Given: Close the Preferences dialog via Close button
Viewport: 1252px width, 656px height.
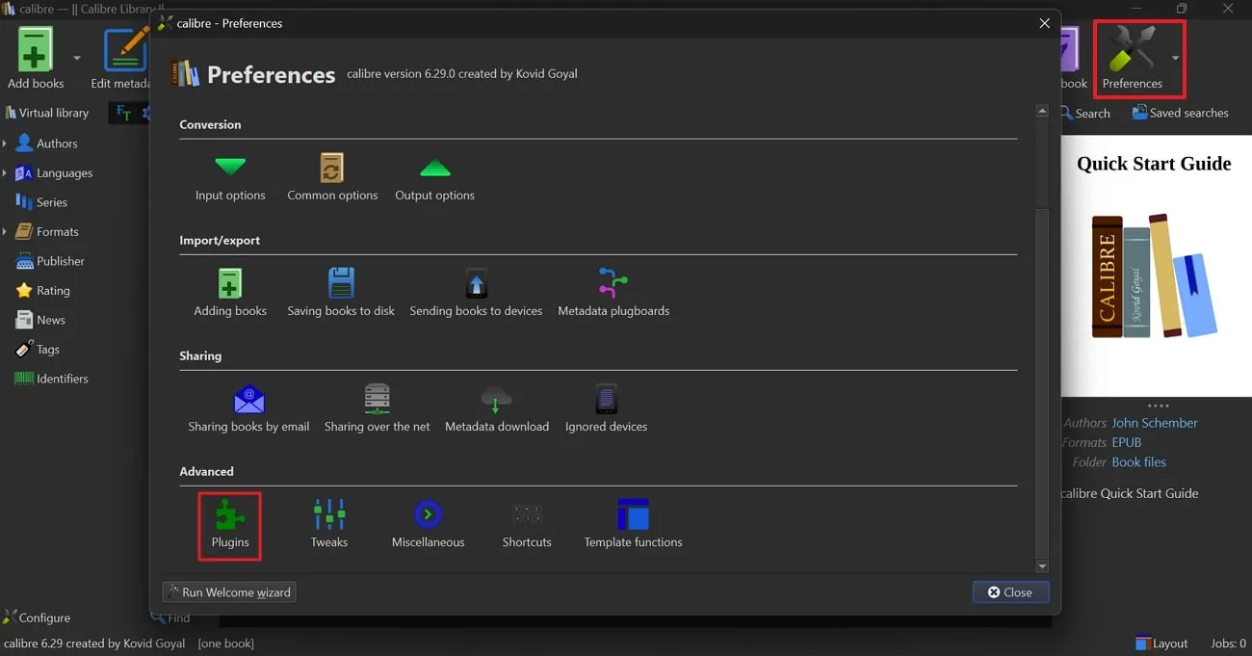Looking at the screenshot, I should click(1010, 592).
